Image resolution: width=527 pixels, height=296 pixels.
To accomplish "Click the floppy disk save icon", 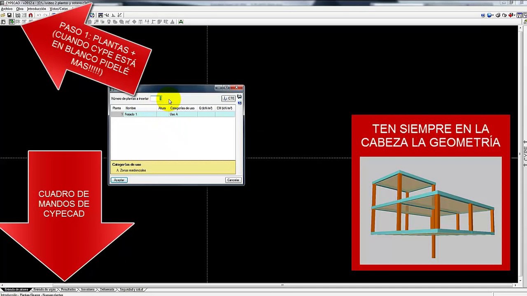I will 9,15.
